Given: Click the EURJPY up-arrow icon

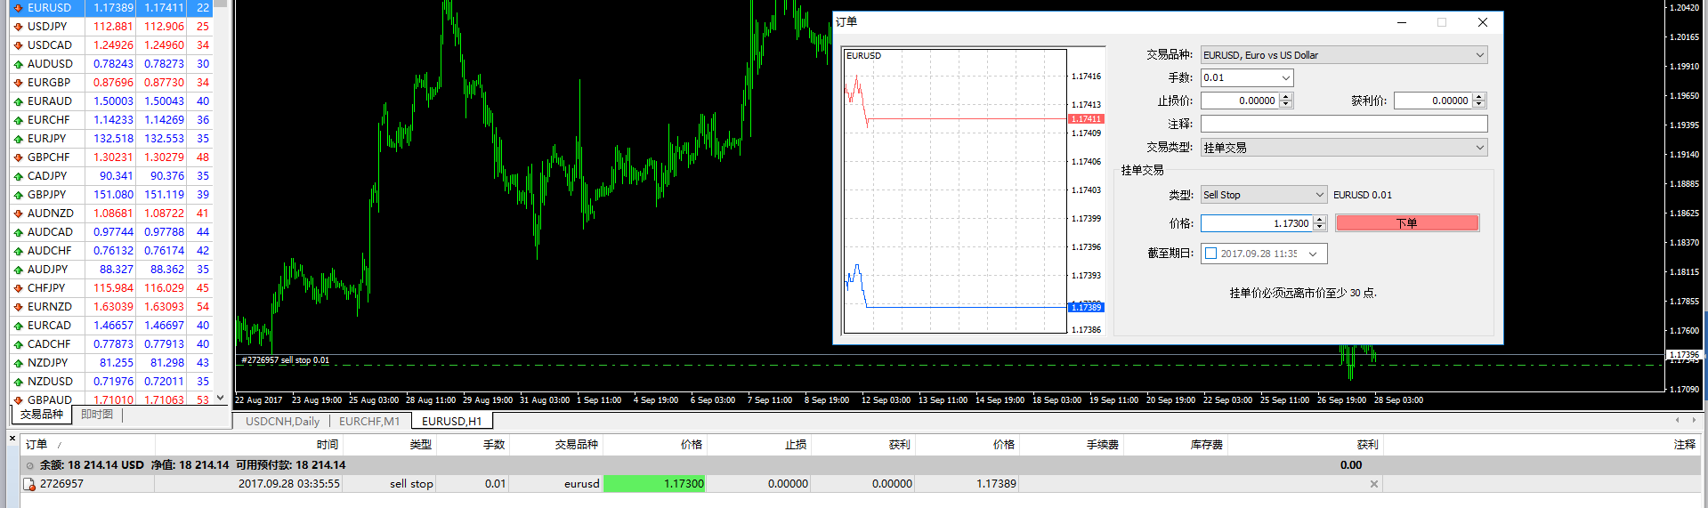Looking at the screenshot, I should click(18, 139).
